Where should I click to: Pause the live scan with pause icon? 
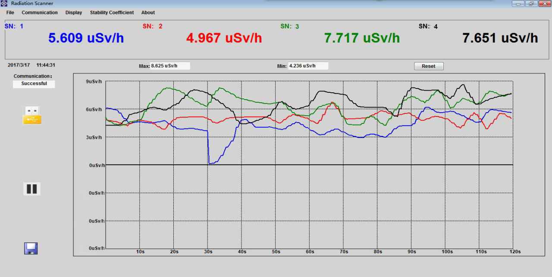pos(32,189)
